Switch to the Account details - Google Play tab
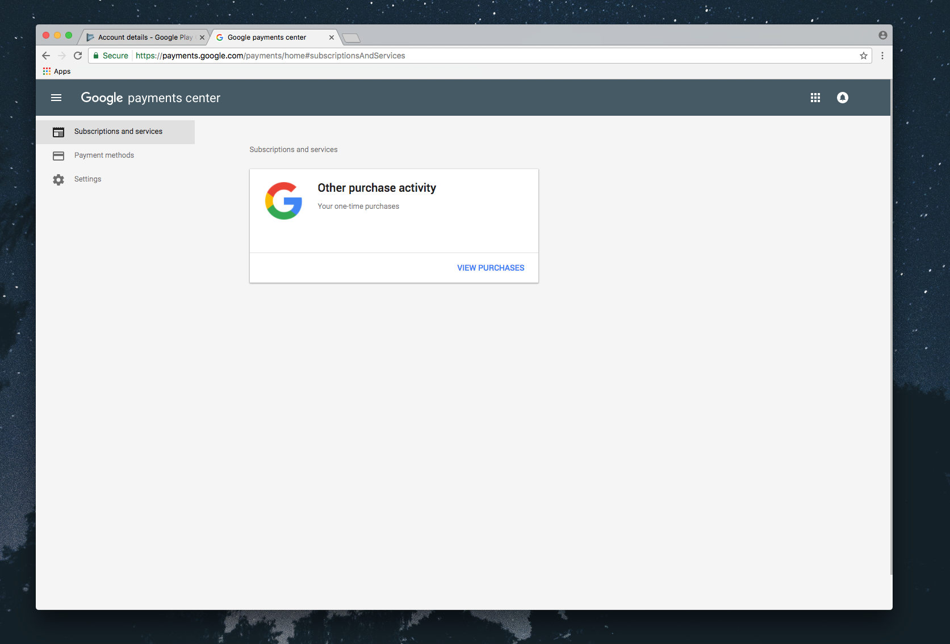This screenshot has width=950, height=644. pyautogui.click(x=145, y=37)
